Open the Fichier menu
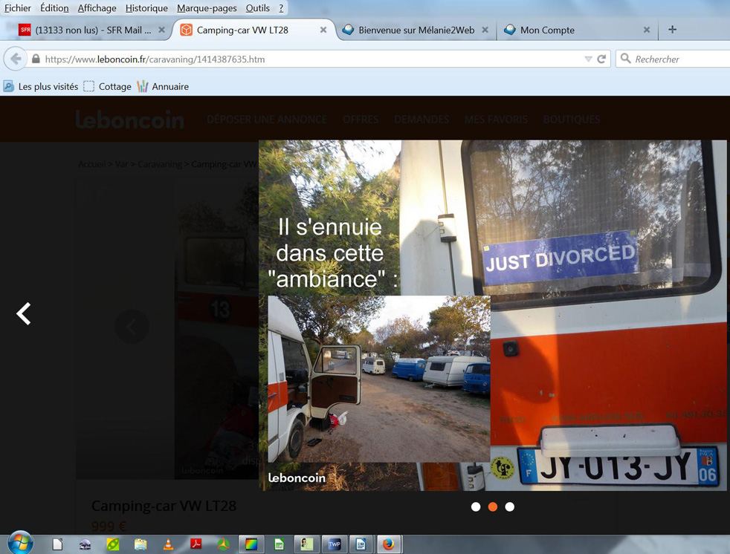The width and height of the screenshot is (730, 554). click(x=18, y=8)
